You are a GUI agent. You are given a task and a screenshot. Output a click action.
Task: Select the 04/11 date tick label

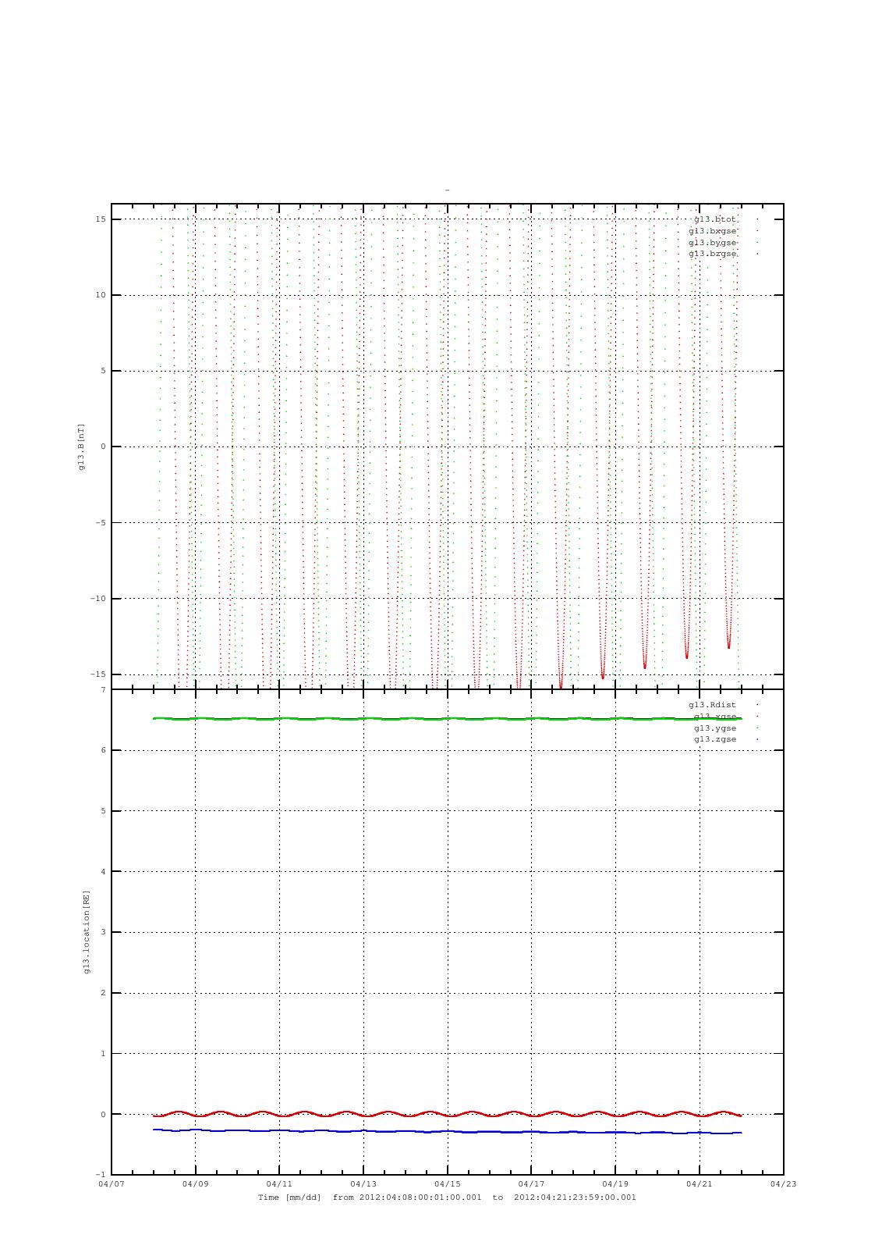click(x=279, y=1184)
